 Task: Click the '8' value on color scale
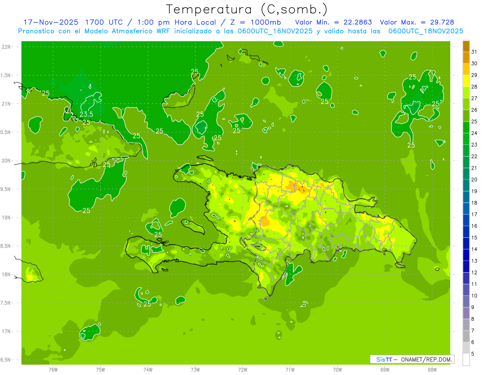click(x=473, y=319)
